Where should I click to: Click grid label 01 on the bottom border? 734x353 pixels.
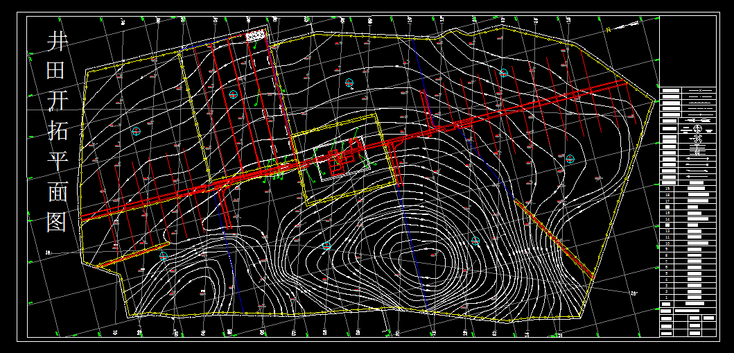[115, 332]
